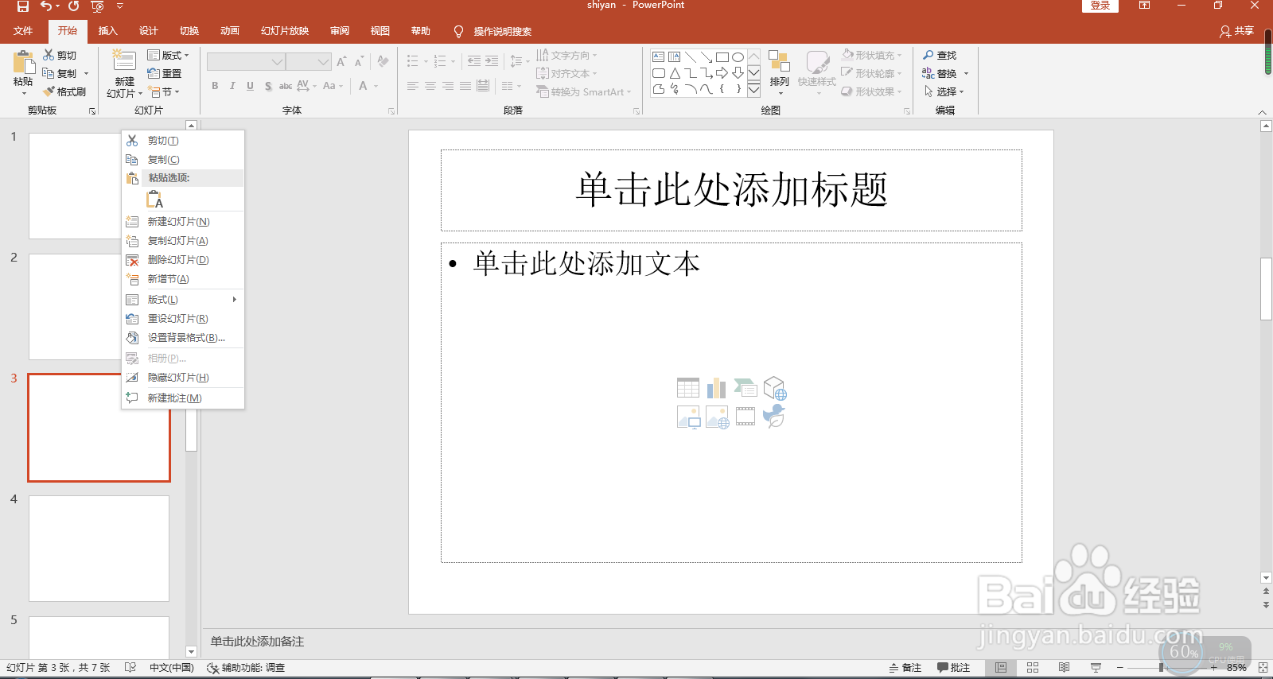Insert SmartArt graphic via placeholder icon
Screen dimensions: 1273x679
coord(746,388)
